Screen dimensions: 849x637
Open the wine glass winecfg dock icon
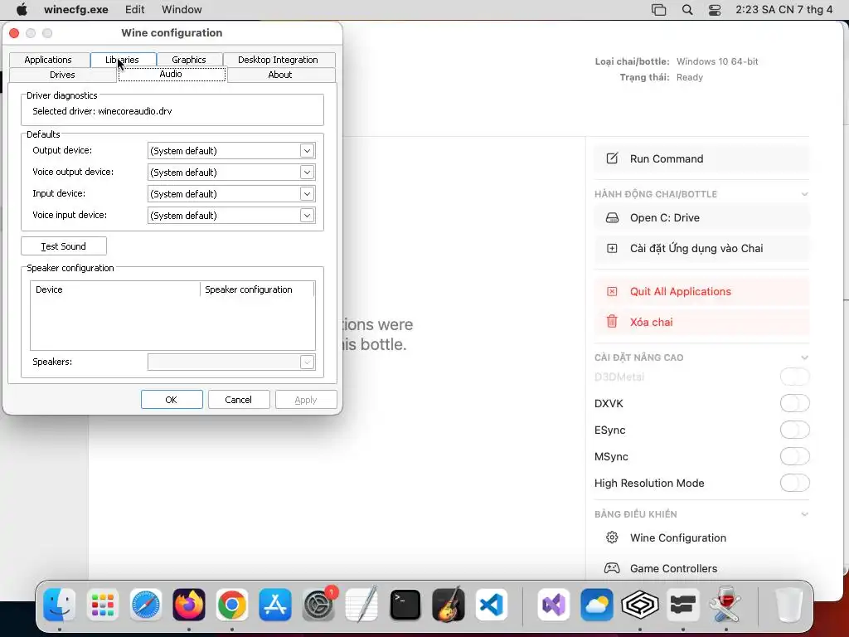(725, 605)
